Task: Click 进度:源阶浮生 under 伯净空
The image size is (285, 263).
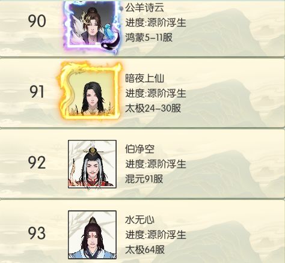Action: [x=156, y=164]
